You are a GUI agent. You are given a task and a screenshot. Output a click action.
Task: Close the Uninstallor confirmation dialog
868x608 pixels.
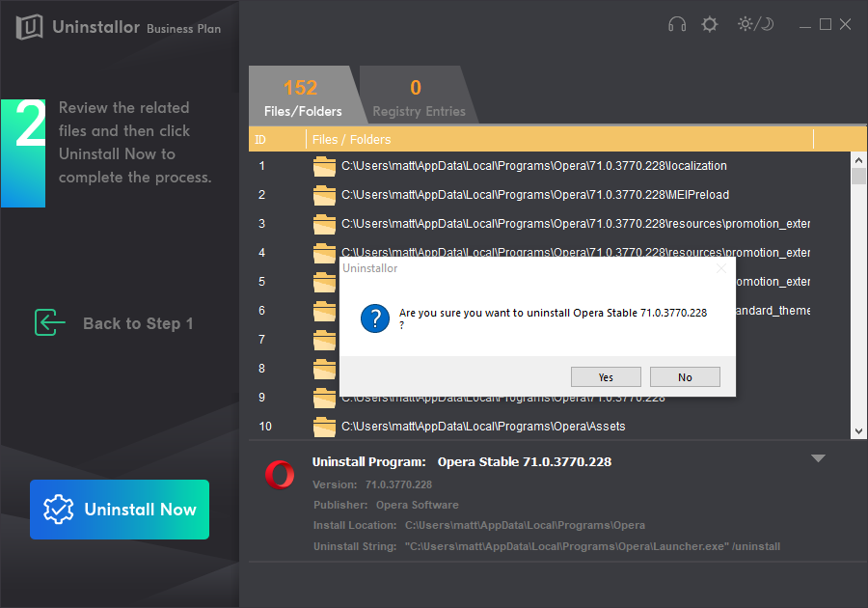coord(720,268)
